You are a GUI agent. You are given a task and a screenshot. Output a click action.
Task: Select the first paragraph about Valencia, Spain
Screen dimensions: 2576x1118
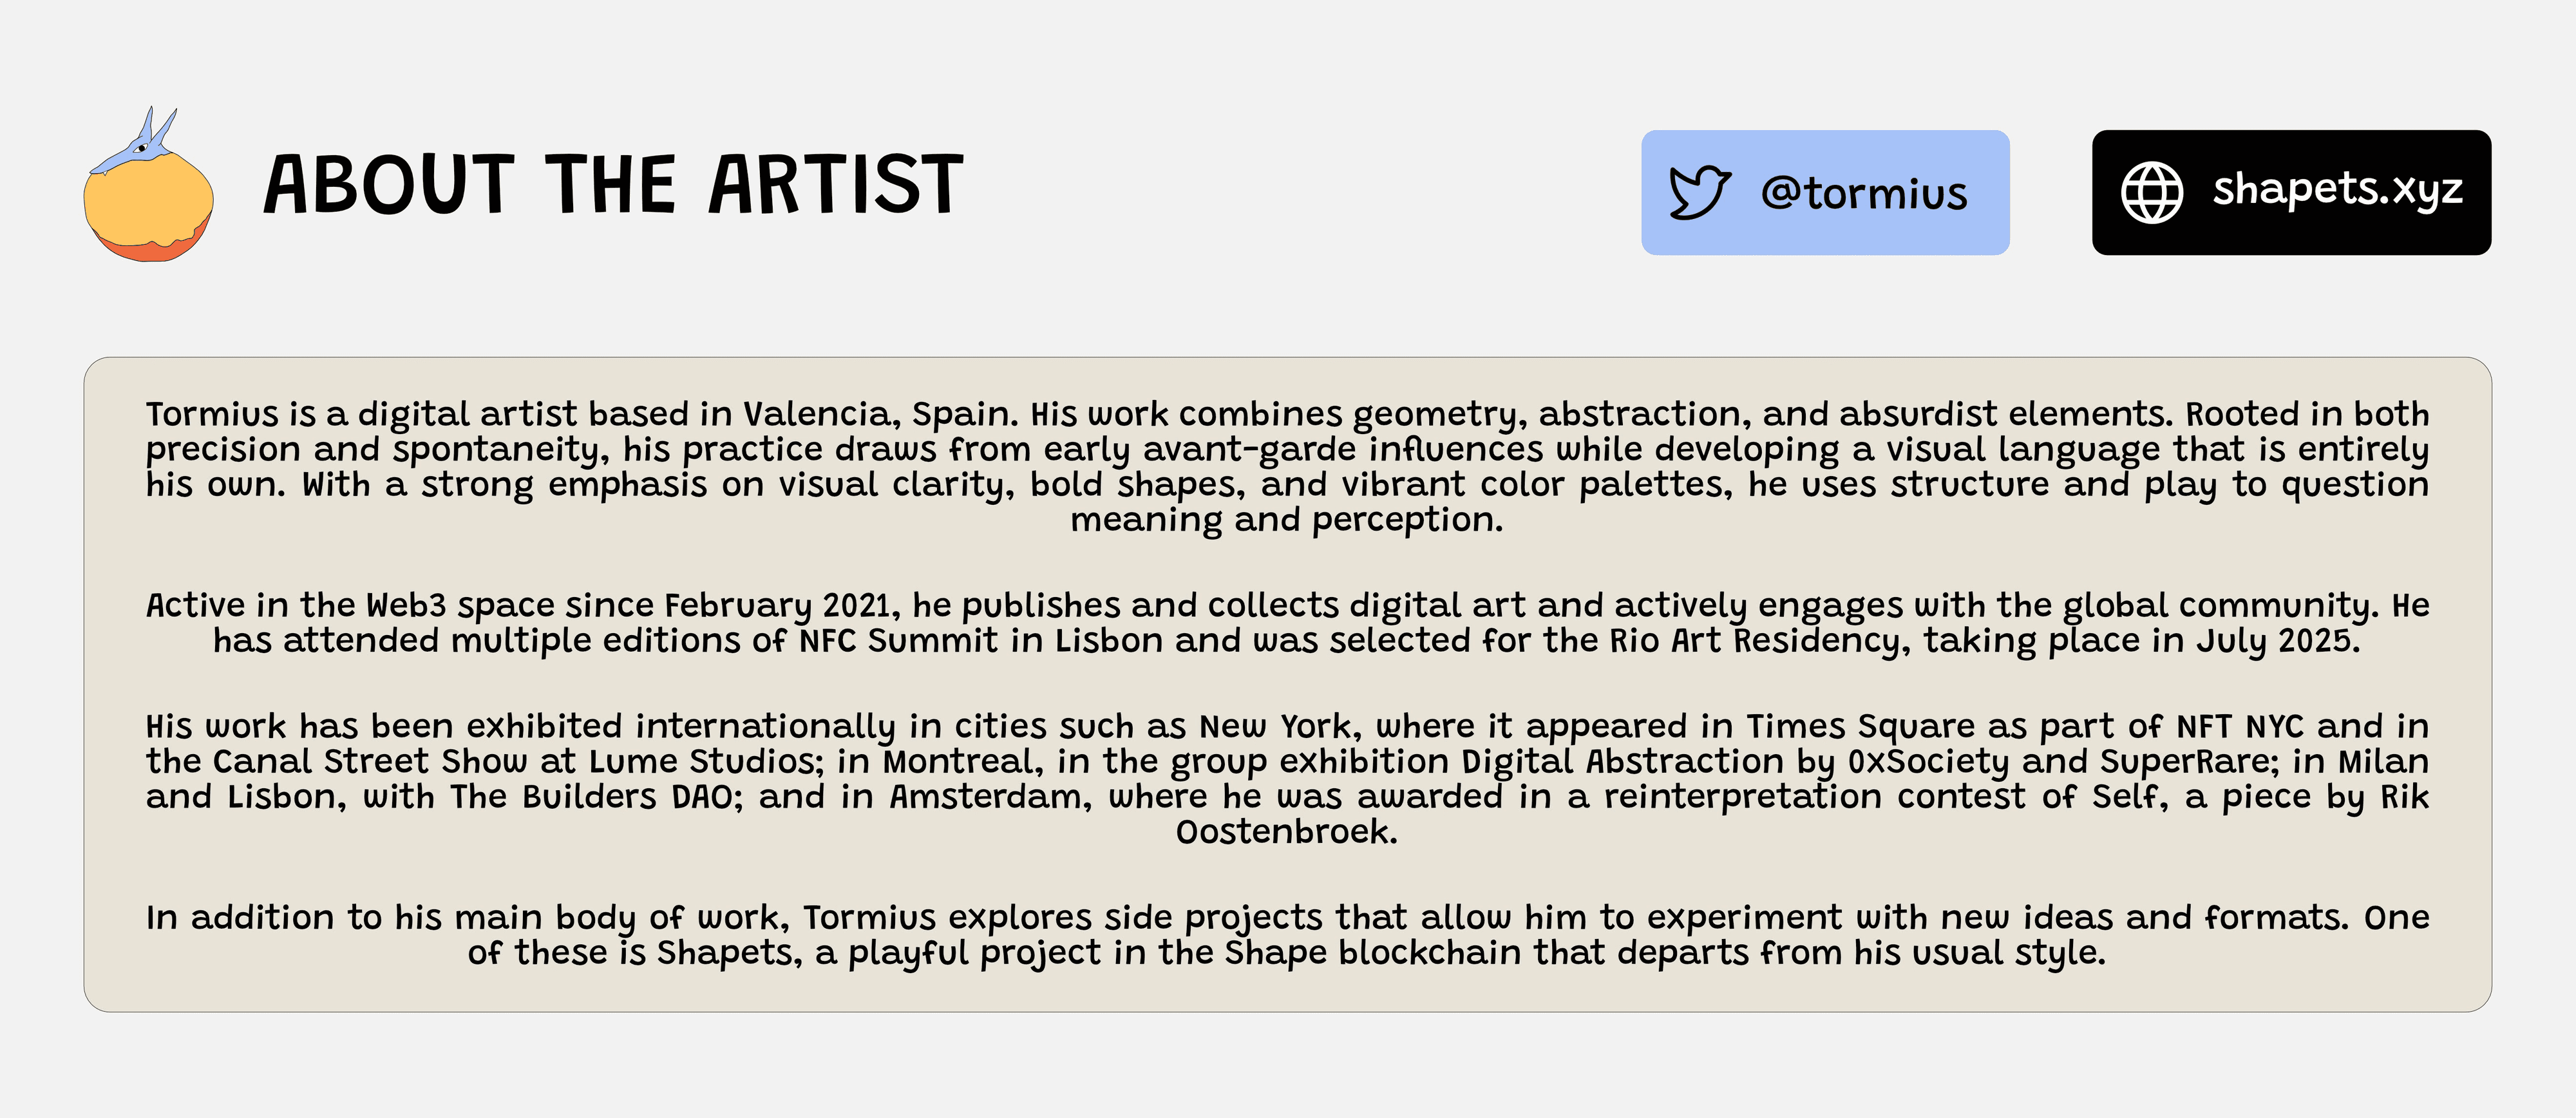click(x=1287, y=467)
